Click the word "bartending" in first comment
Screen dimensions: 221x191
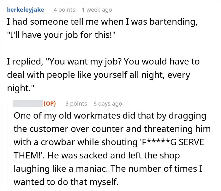173,22
